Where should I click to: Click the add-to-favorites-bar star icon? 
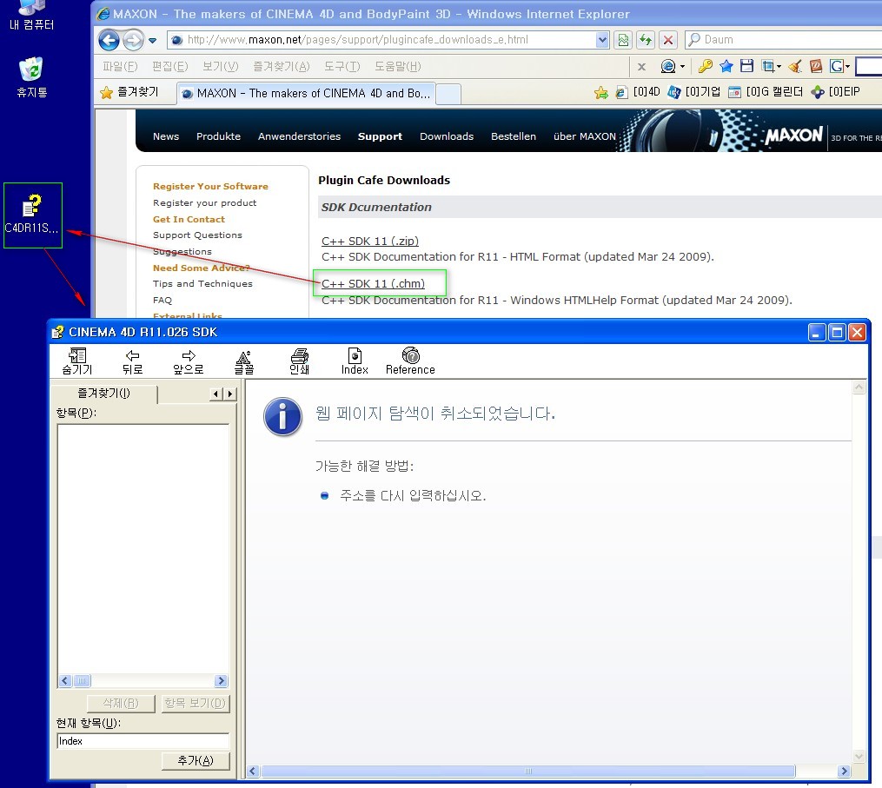click(x=600, y=93)
